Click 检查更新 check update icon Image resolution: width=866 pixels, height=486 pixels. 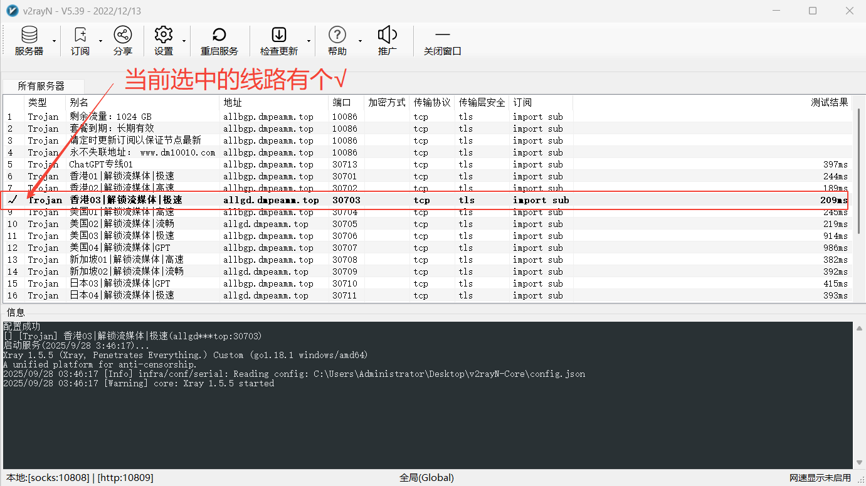click(x=278, y=35)
